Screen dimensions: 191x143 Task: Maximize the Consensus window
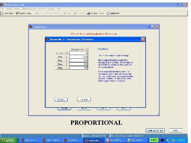click(x=152, y=27)
